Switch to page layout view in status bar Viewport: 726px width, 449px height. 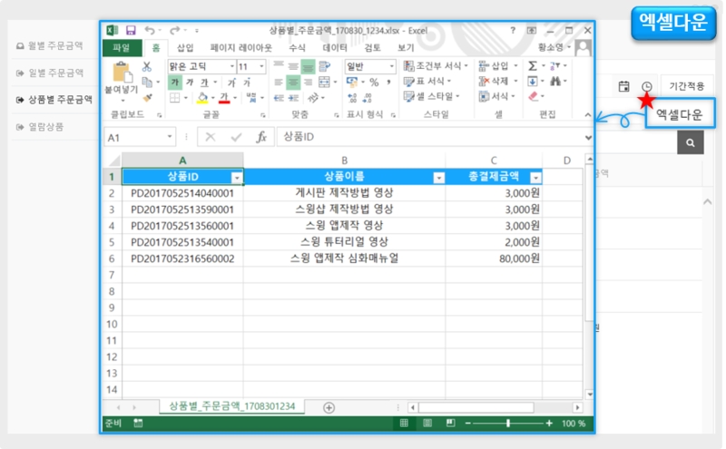426,424
